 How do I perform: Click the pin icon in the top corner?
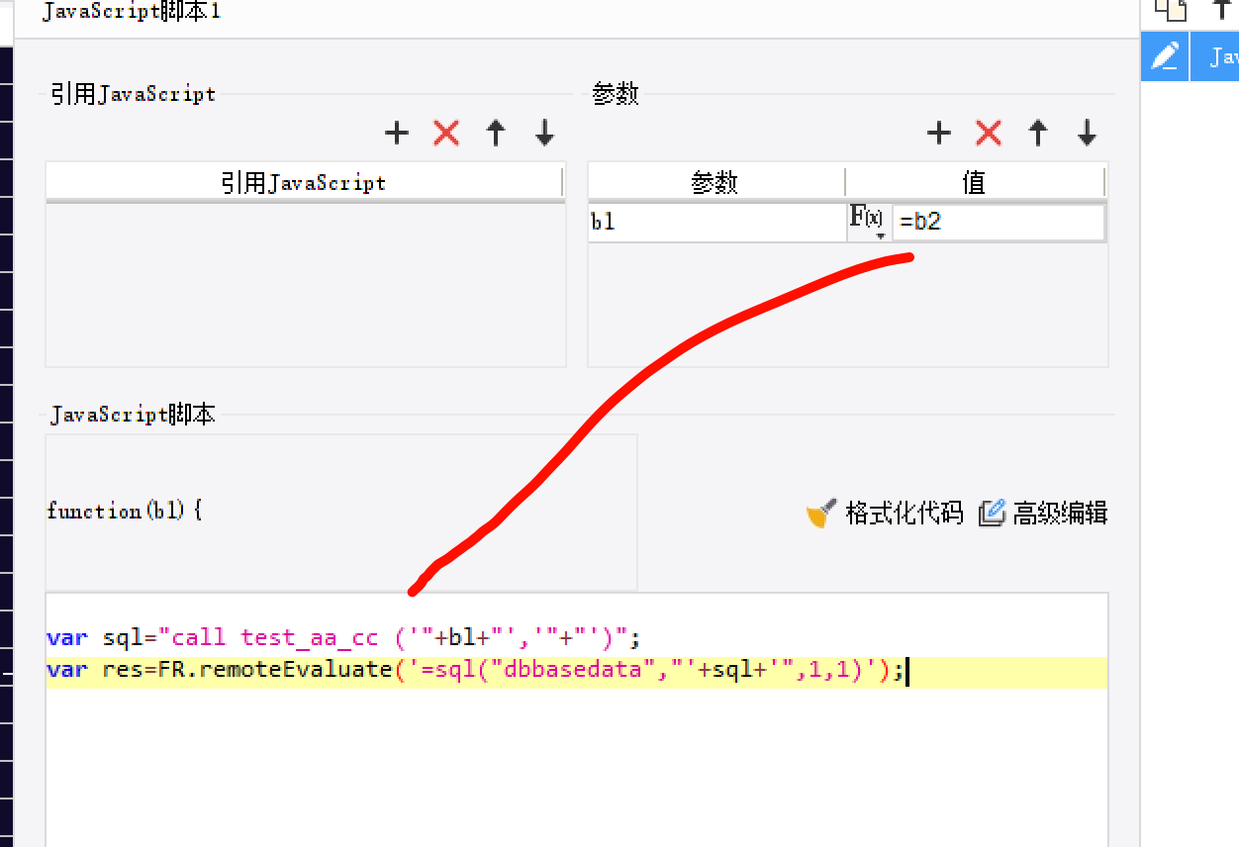[1224, 10]
